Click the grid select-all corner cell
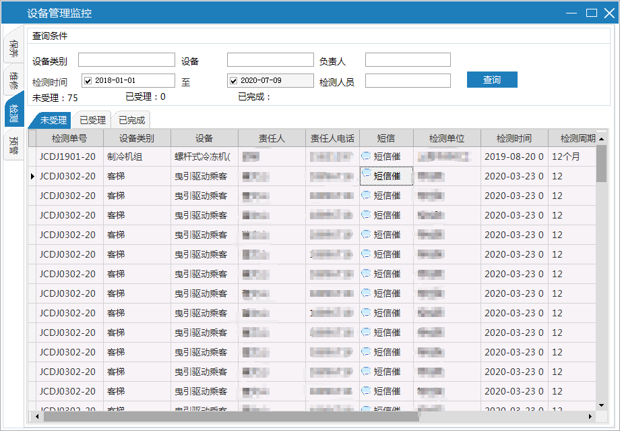Screen dimensions: 620x431 [32, 138]
